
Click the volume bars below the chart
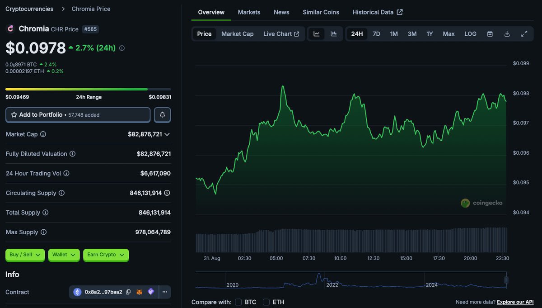click(x=351, y=240)
